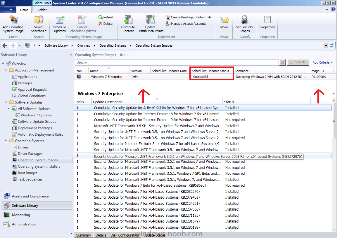Open Task Sequences node
This screenshot has height=238, width=337.
click(x=27, y=179)
